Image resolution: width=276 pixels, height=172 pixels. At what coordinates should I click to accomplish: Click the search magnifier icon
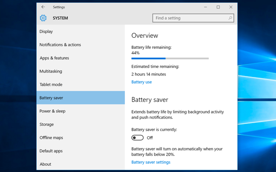tap(230, 18)
